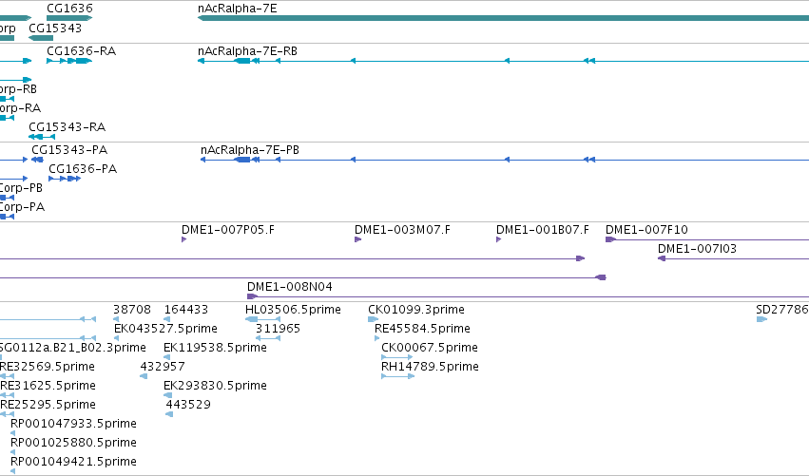809x476 pixels.
Task: Click the CK00067.5prime feature glyph
Action: pos(396,357)
